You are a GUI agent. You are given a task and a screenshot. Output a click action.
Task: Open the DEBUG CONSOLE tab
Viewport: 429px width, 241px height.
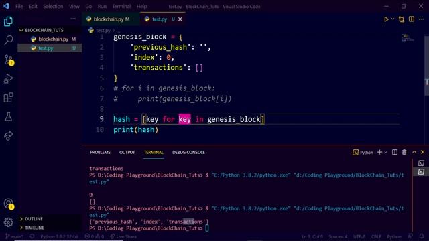click(188, 152)
